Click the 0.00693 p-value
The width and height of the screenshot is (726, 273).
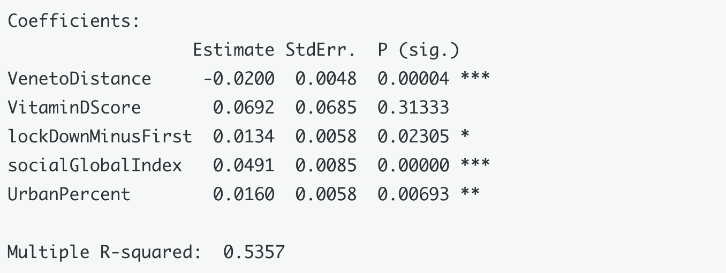pyautogui.click(x=413, y=194)
